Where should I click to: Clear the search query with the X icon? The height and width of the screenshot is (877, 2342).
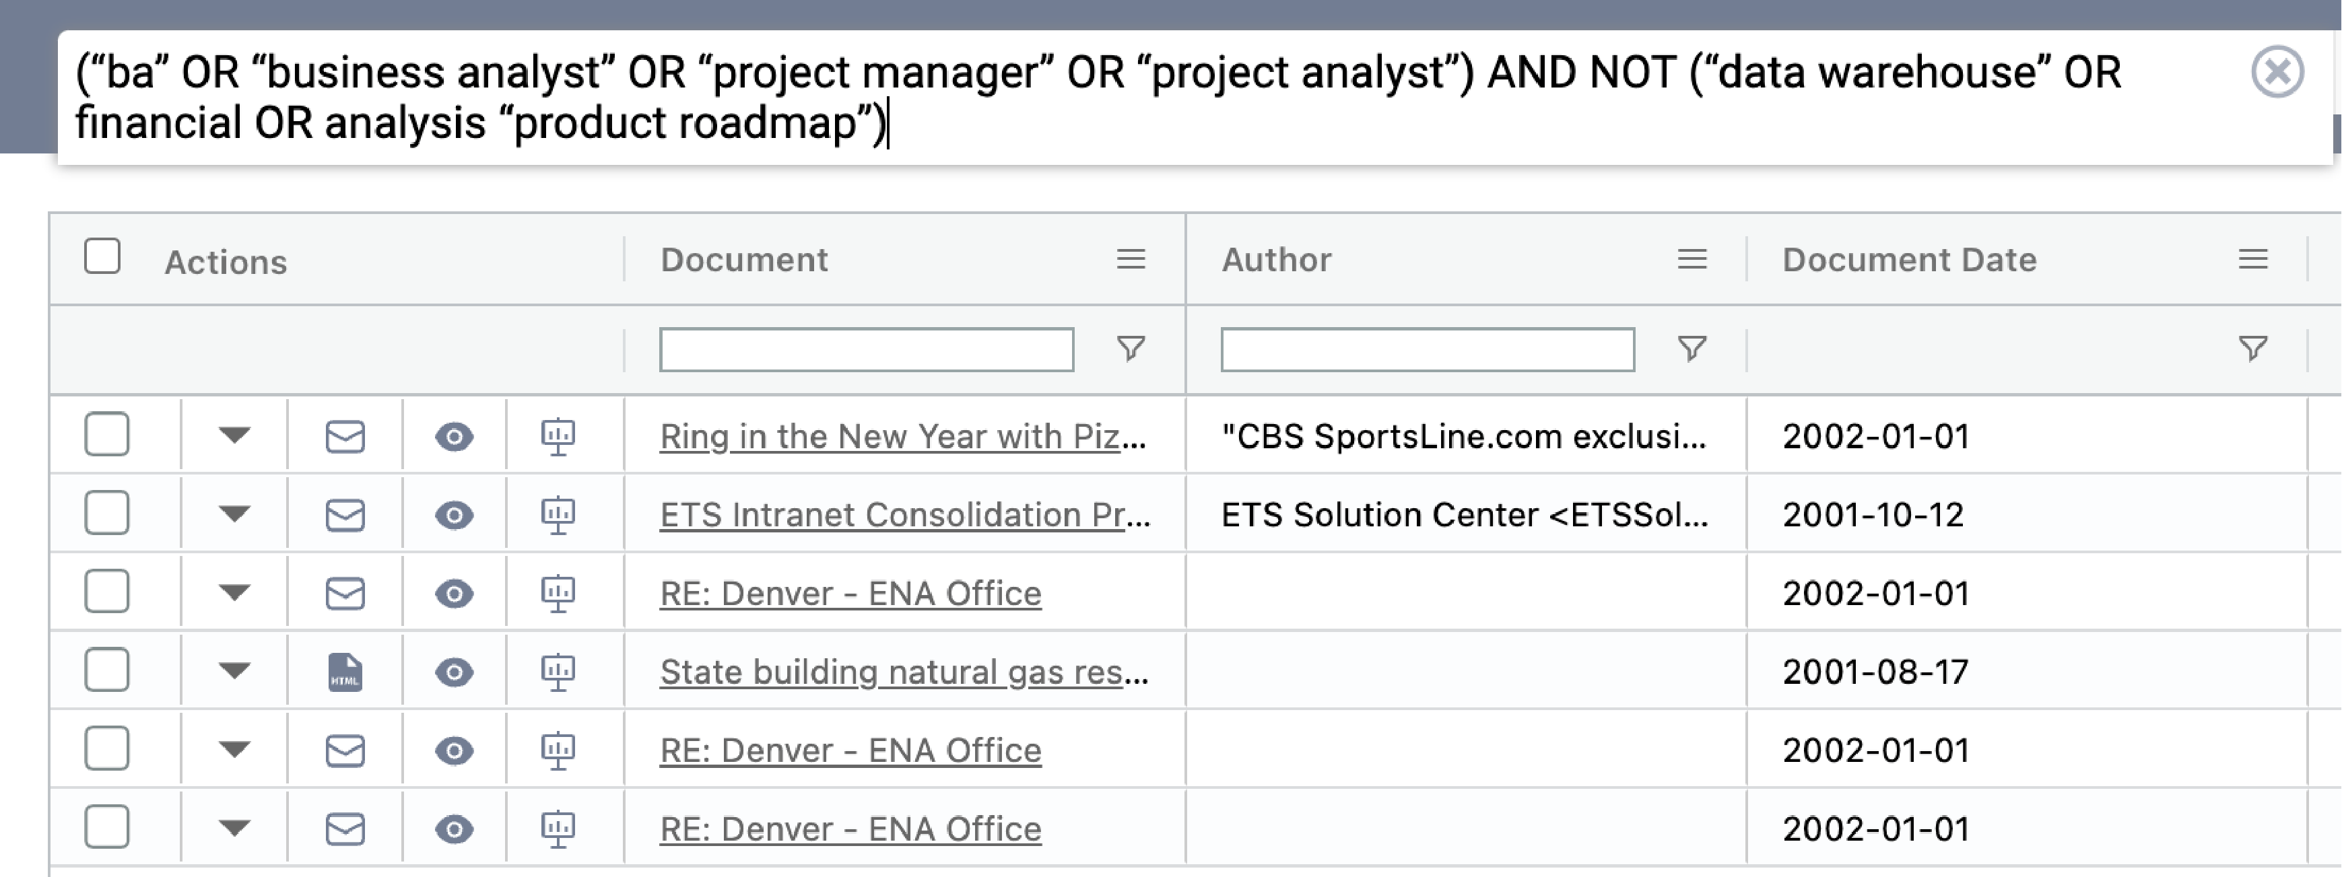(x=2277, y=72)
